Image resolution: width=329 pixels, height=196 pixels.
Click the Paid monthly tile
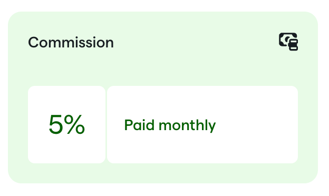(202, 124)
